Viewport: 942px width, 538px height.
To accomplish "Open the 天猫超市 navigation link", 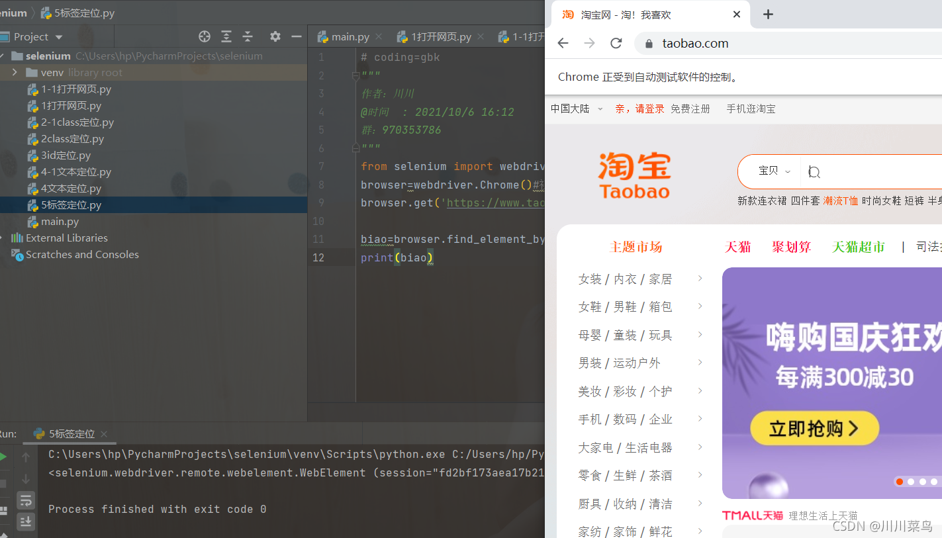I will [859, 247].
